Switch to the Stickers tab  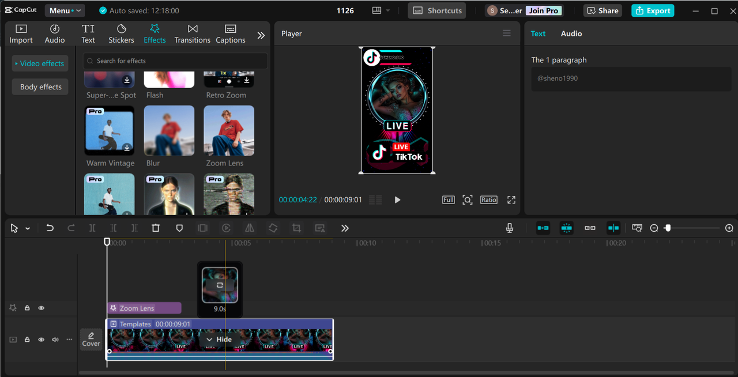121,34
